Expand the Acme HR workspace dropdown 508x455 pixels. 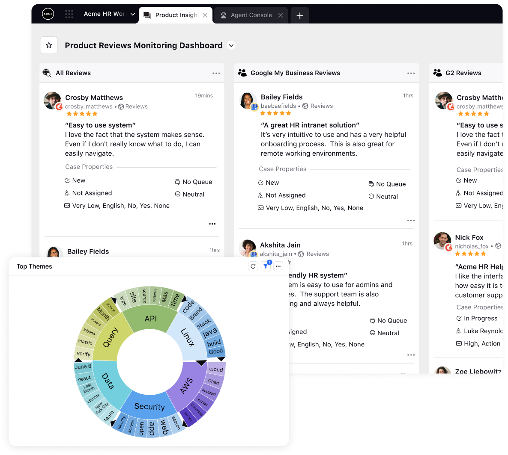point(132,14)
